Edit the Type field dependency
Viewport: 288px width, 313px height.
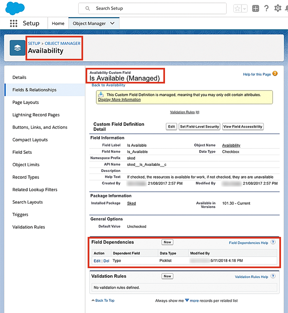[x=97, y=261]
